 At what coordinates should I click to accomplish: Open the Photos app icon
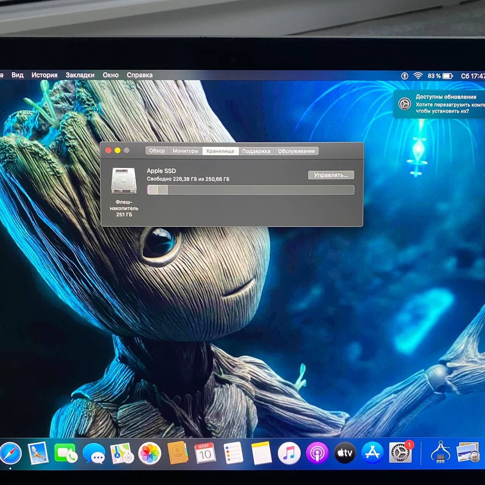coord(150,453)
